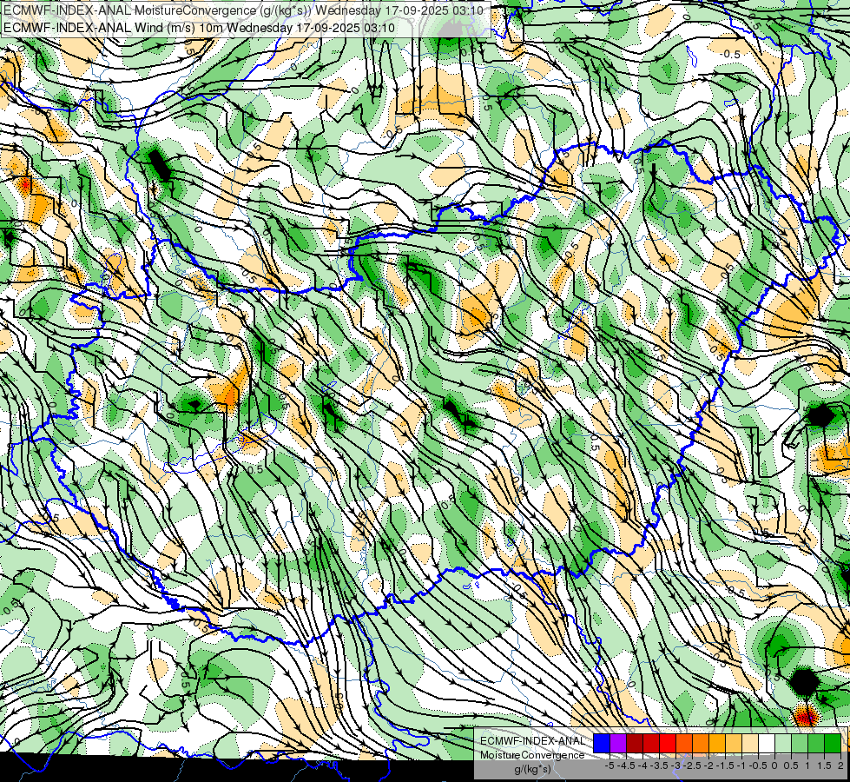
Task: Click the -2 tick label on the color scale
Action: (x=708, y=765)
